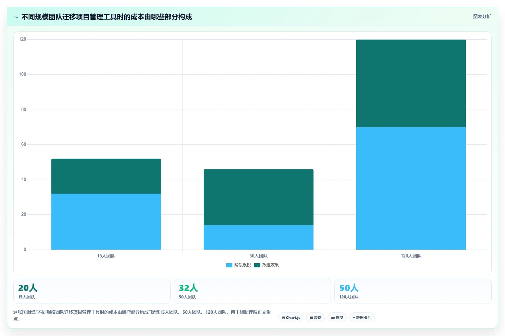Image resolution: width=505 pixels, height=336 pixels.
Task: Click the 15人团队 caption under 20人
Action: coord(26,297)
